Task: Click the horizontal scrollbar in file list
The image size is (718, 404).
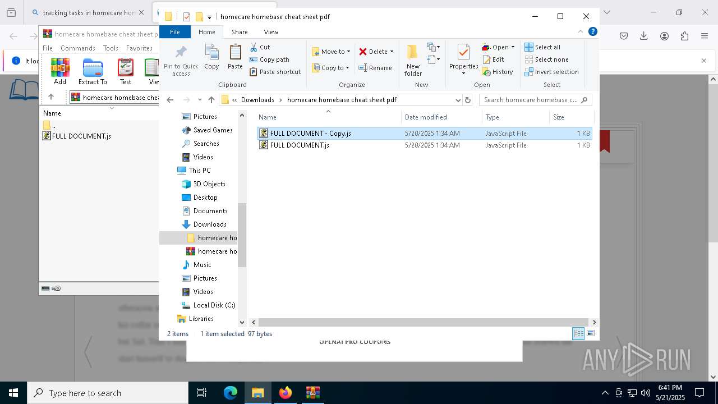Action: [x=424, y=322]
